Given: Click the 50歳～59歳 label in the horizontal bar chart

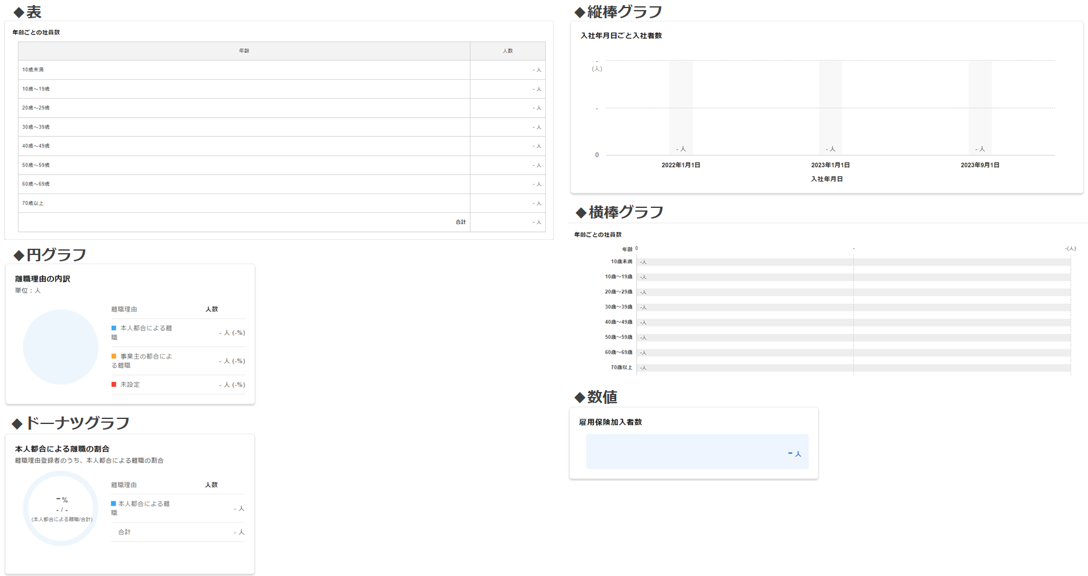Looking at the screenshot, I should [x=619, y=337].
